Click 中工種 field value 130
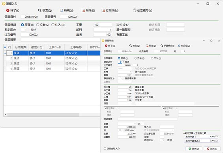The width and height of the screenshot is (223, 153). pos(125,90)
